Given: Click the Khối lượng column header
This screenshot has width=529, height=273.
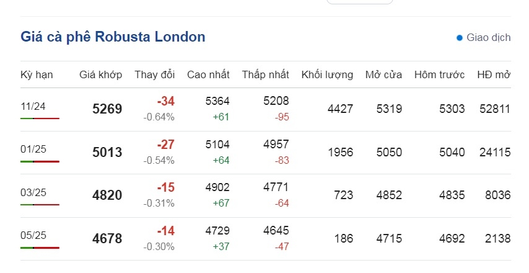Looking at the screenshot, I should coord(327,74).
